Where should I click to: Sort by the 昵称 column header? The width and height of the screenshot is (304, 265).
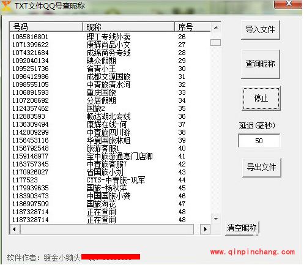128,27
